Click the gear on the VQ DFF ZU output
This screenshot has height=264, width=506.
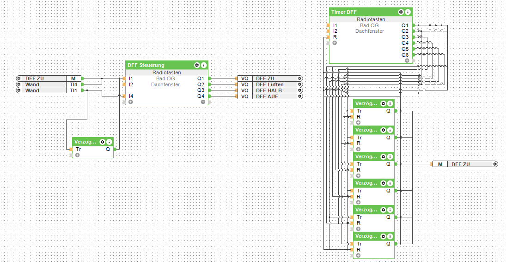[x=300, y=78]
